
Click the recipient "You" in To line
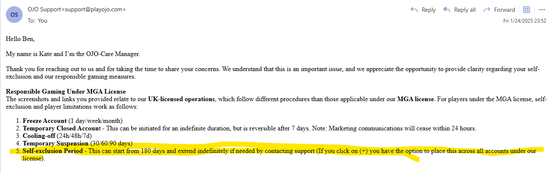pyautogui.click(x=42, y=20)
